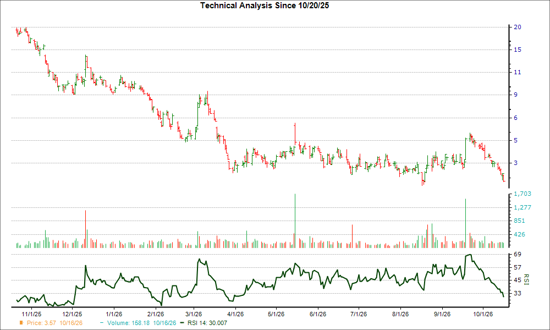Image resolution: width=550 pixels, height=330 pixels.
Task: Click the 7/1/26 date label
Action: (x=359, y=314)
